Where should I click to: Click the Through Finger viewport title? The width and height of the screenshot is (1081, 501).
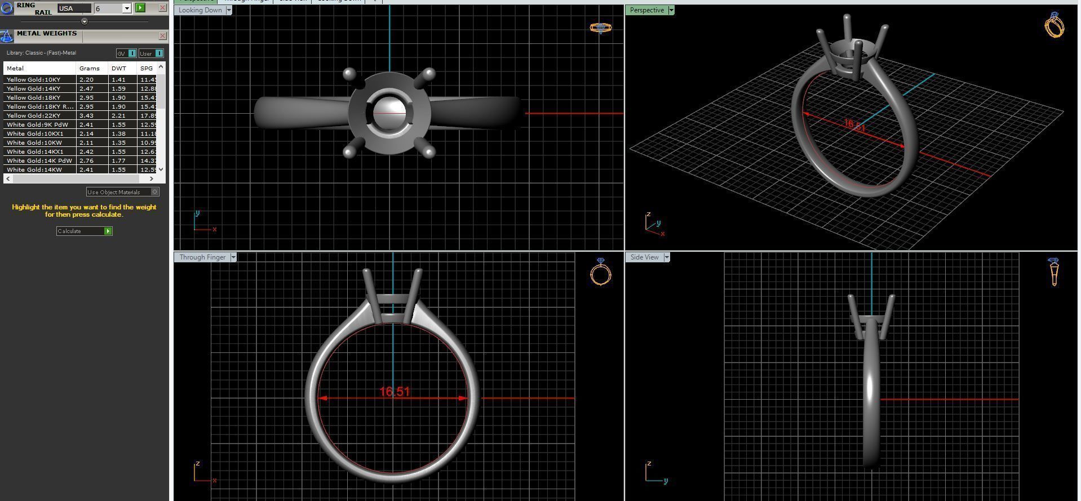(x=202, y=257)
